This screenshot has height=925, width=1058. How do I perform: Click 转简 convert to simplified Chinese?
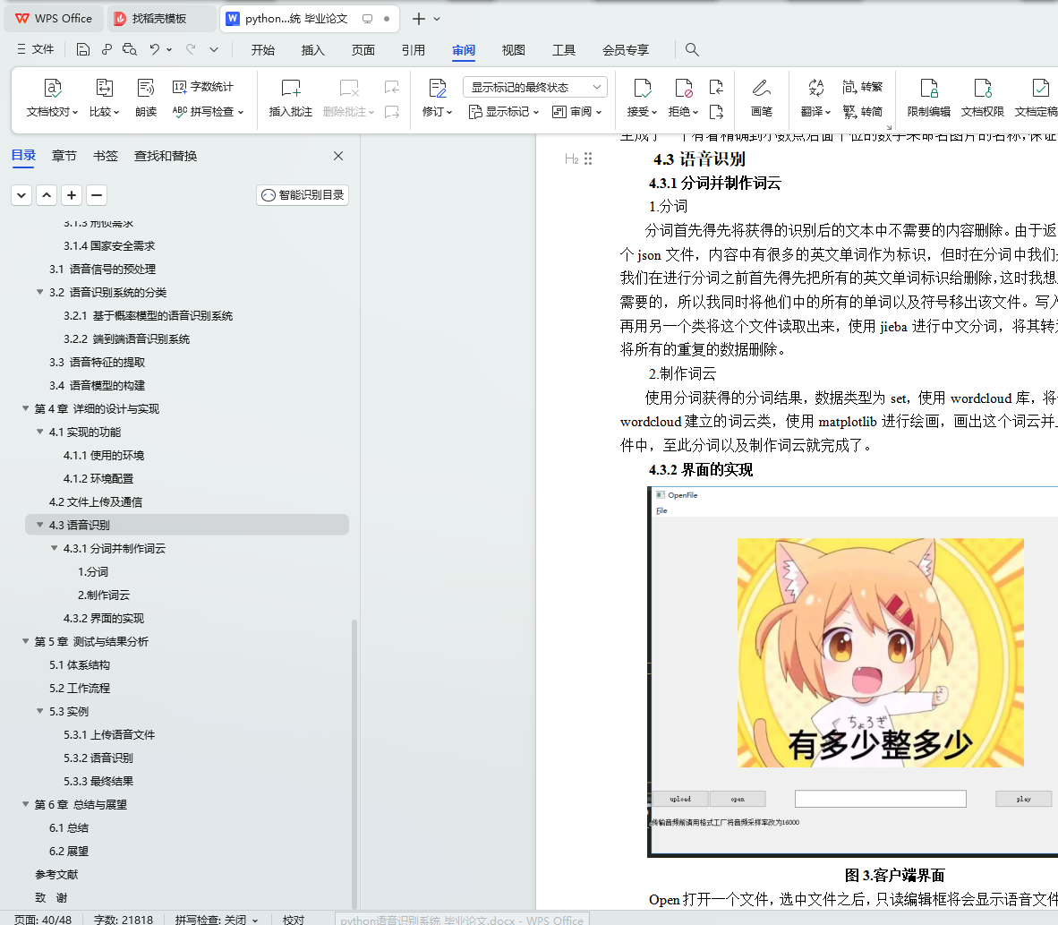tap(862, 111)
